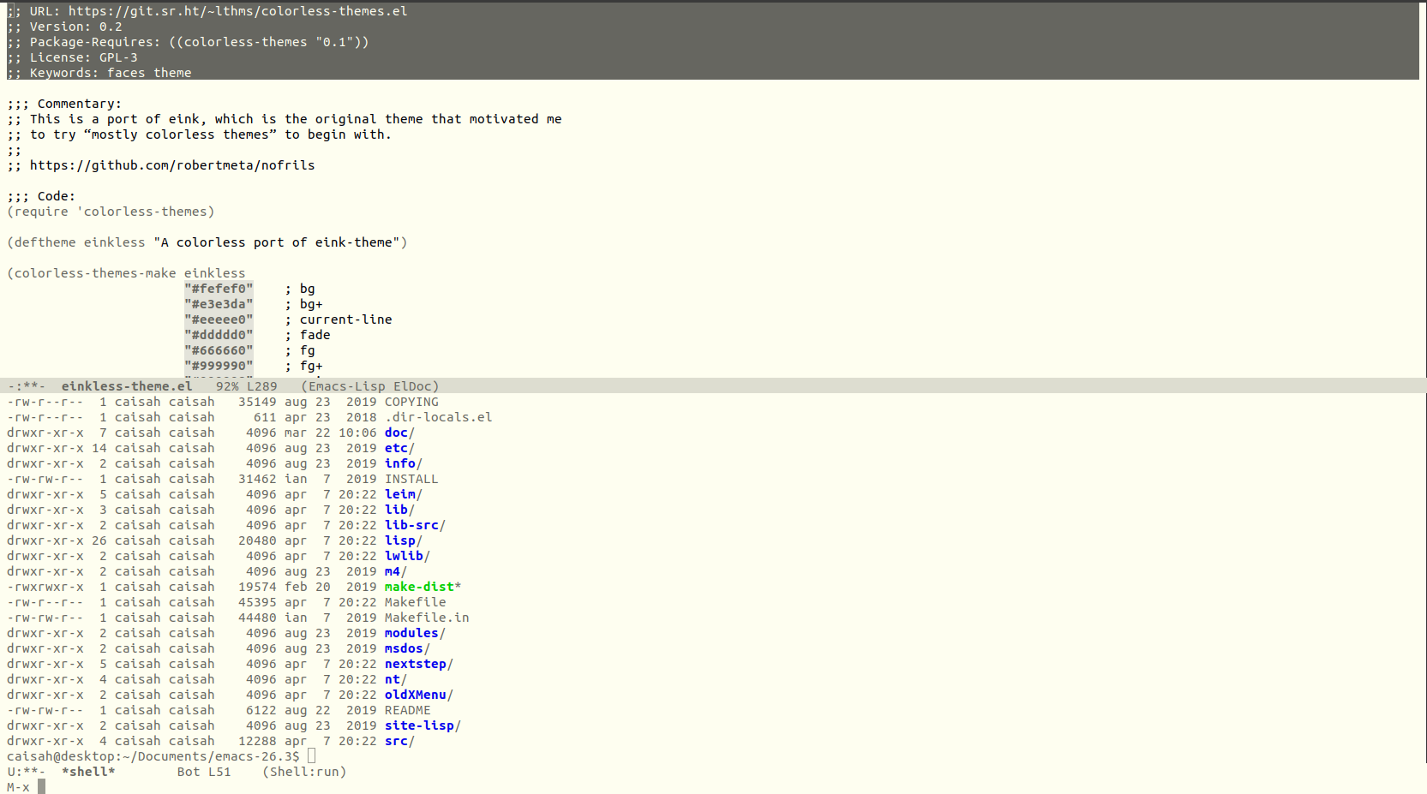This screenshot has width=1427, height=794.
Task: Click the Version: 0.2 line
Action: pos(64,27)
